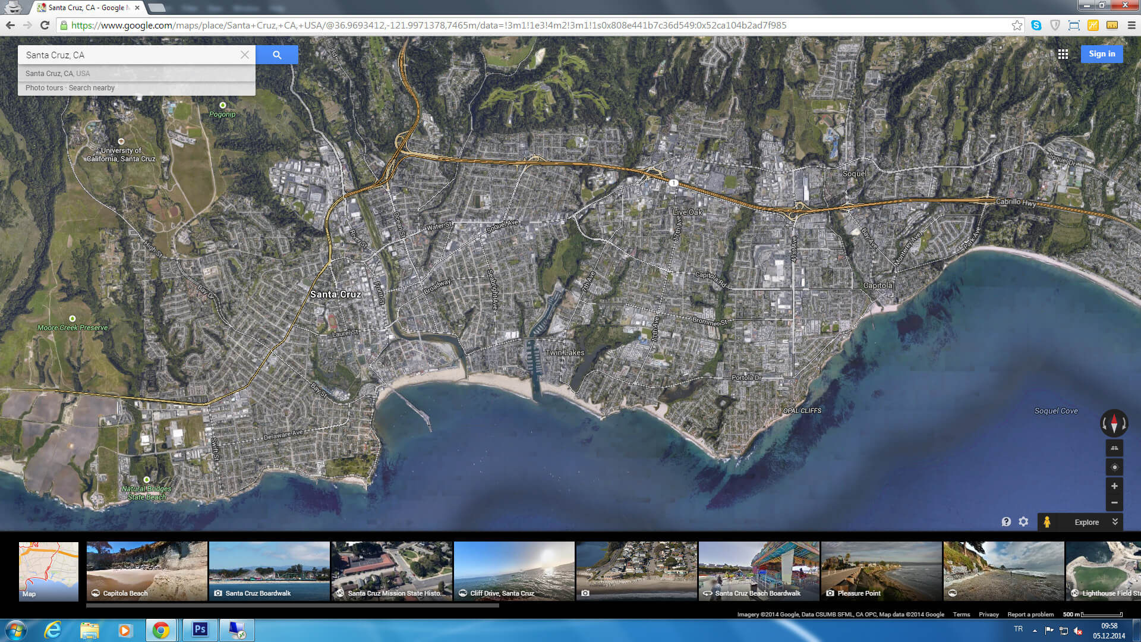This screenshot has width=1141, height=642.
Task: Click the Photo tours link
Action: coord(44,88)
